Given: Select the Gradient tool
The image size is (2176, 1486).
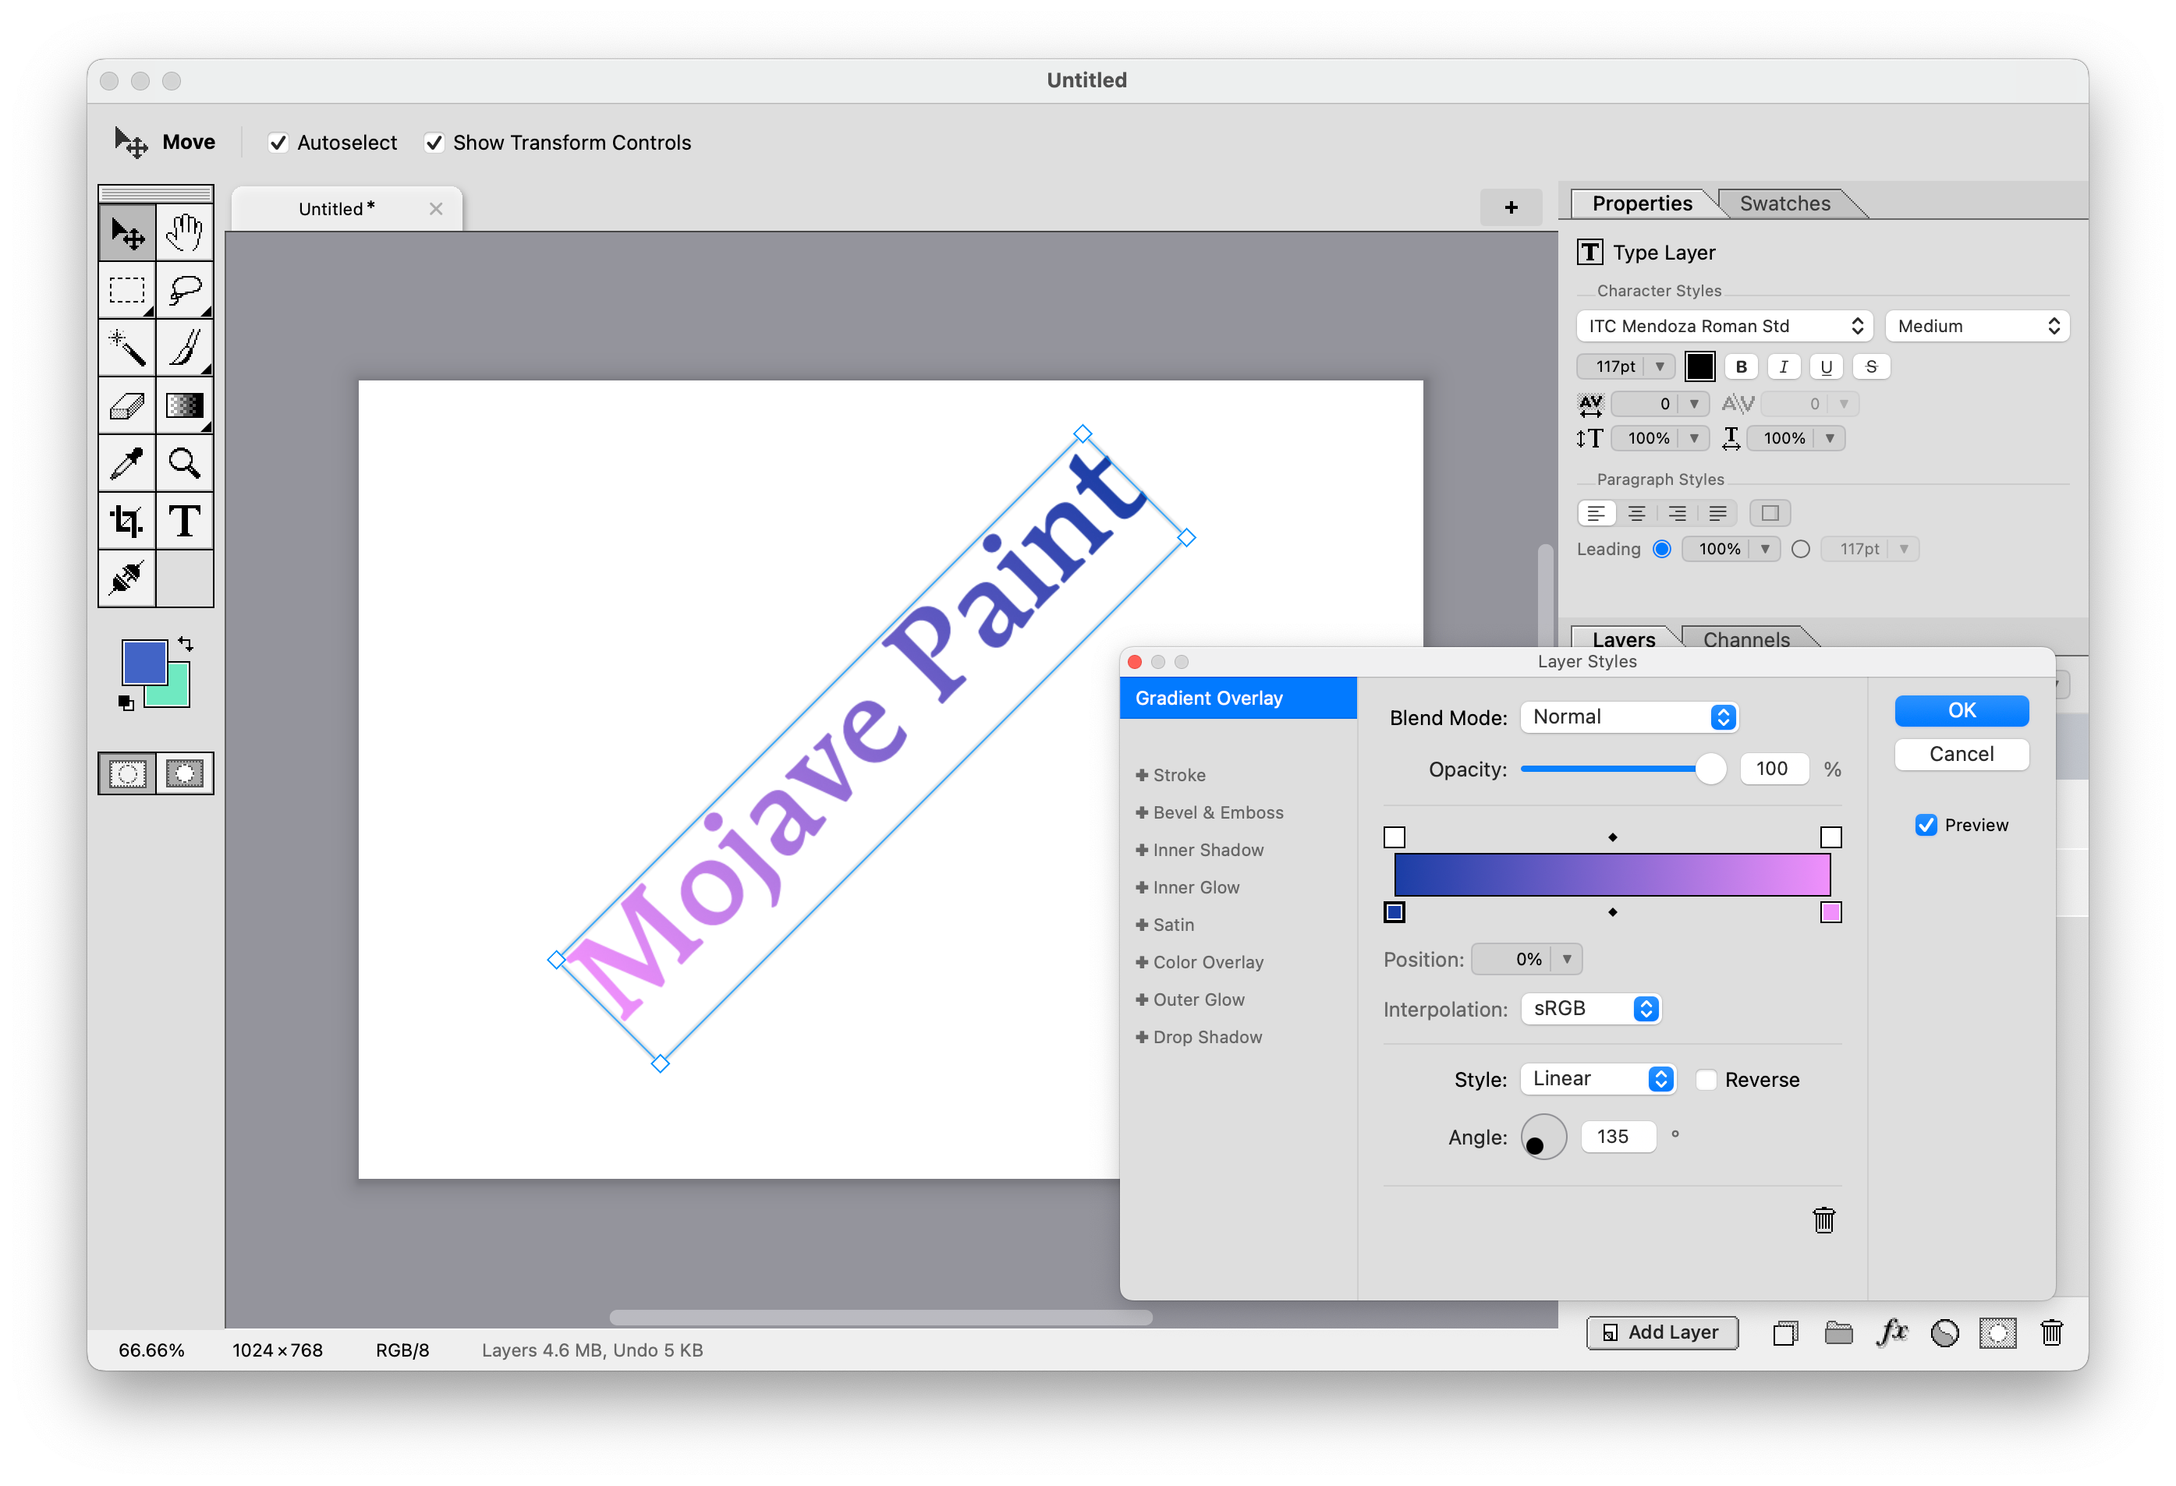Looking at the screenshot, I should [x=185, y=406].
